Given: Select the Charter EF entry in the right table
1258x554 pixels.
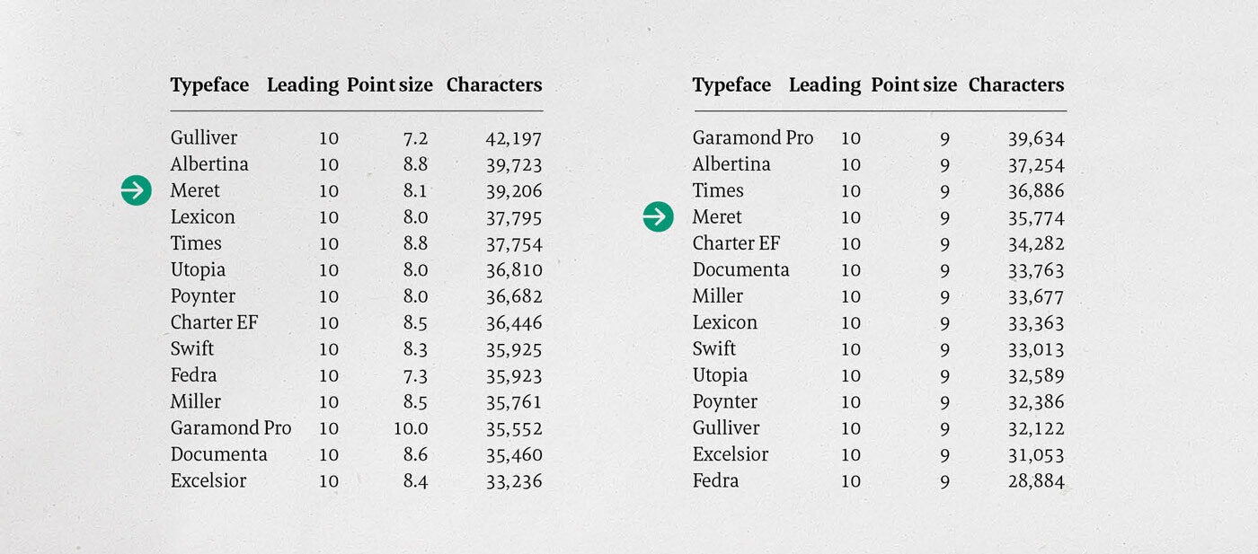Looking at the screenshot, I should [x=737, y=243].
